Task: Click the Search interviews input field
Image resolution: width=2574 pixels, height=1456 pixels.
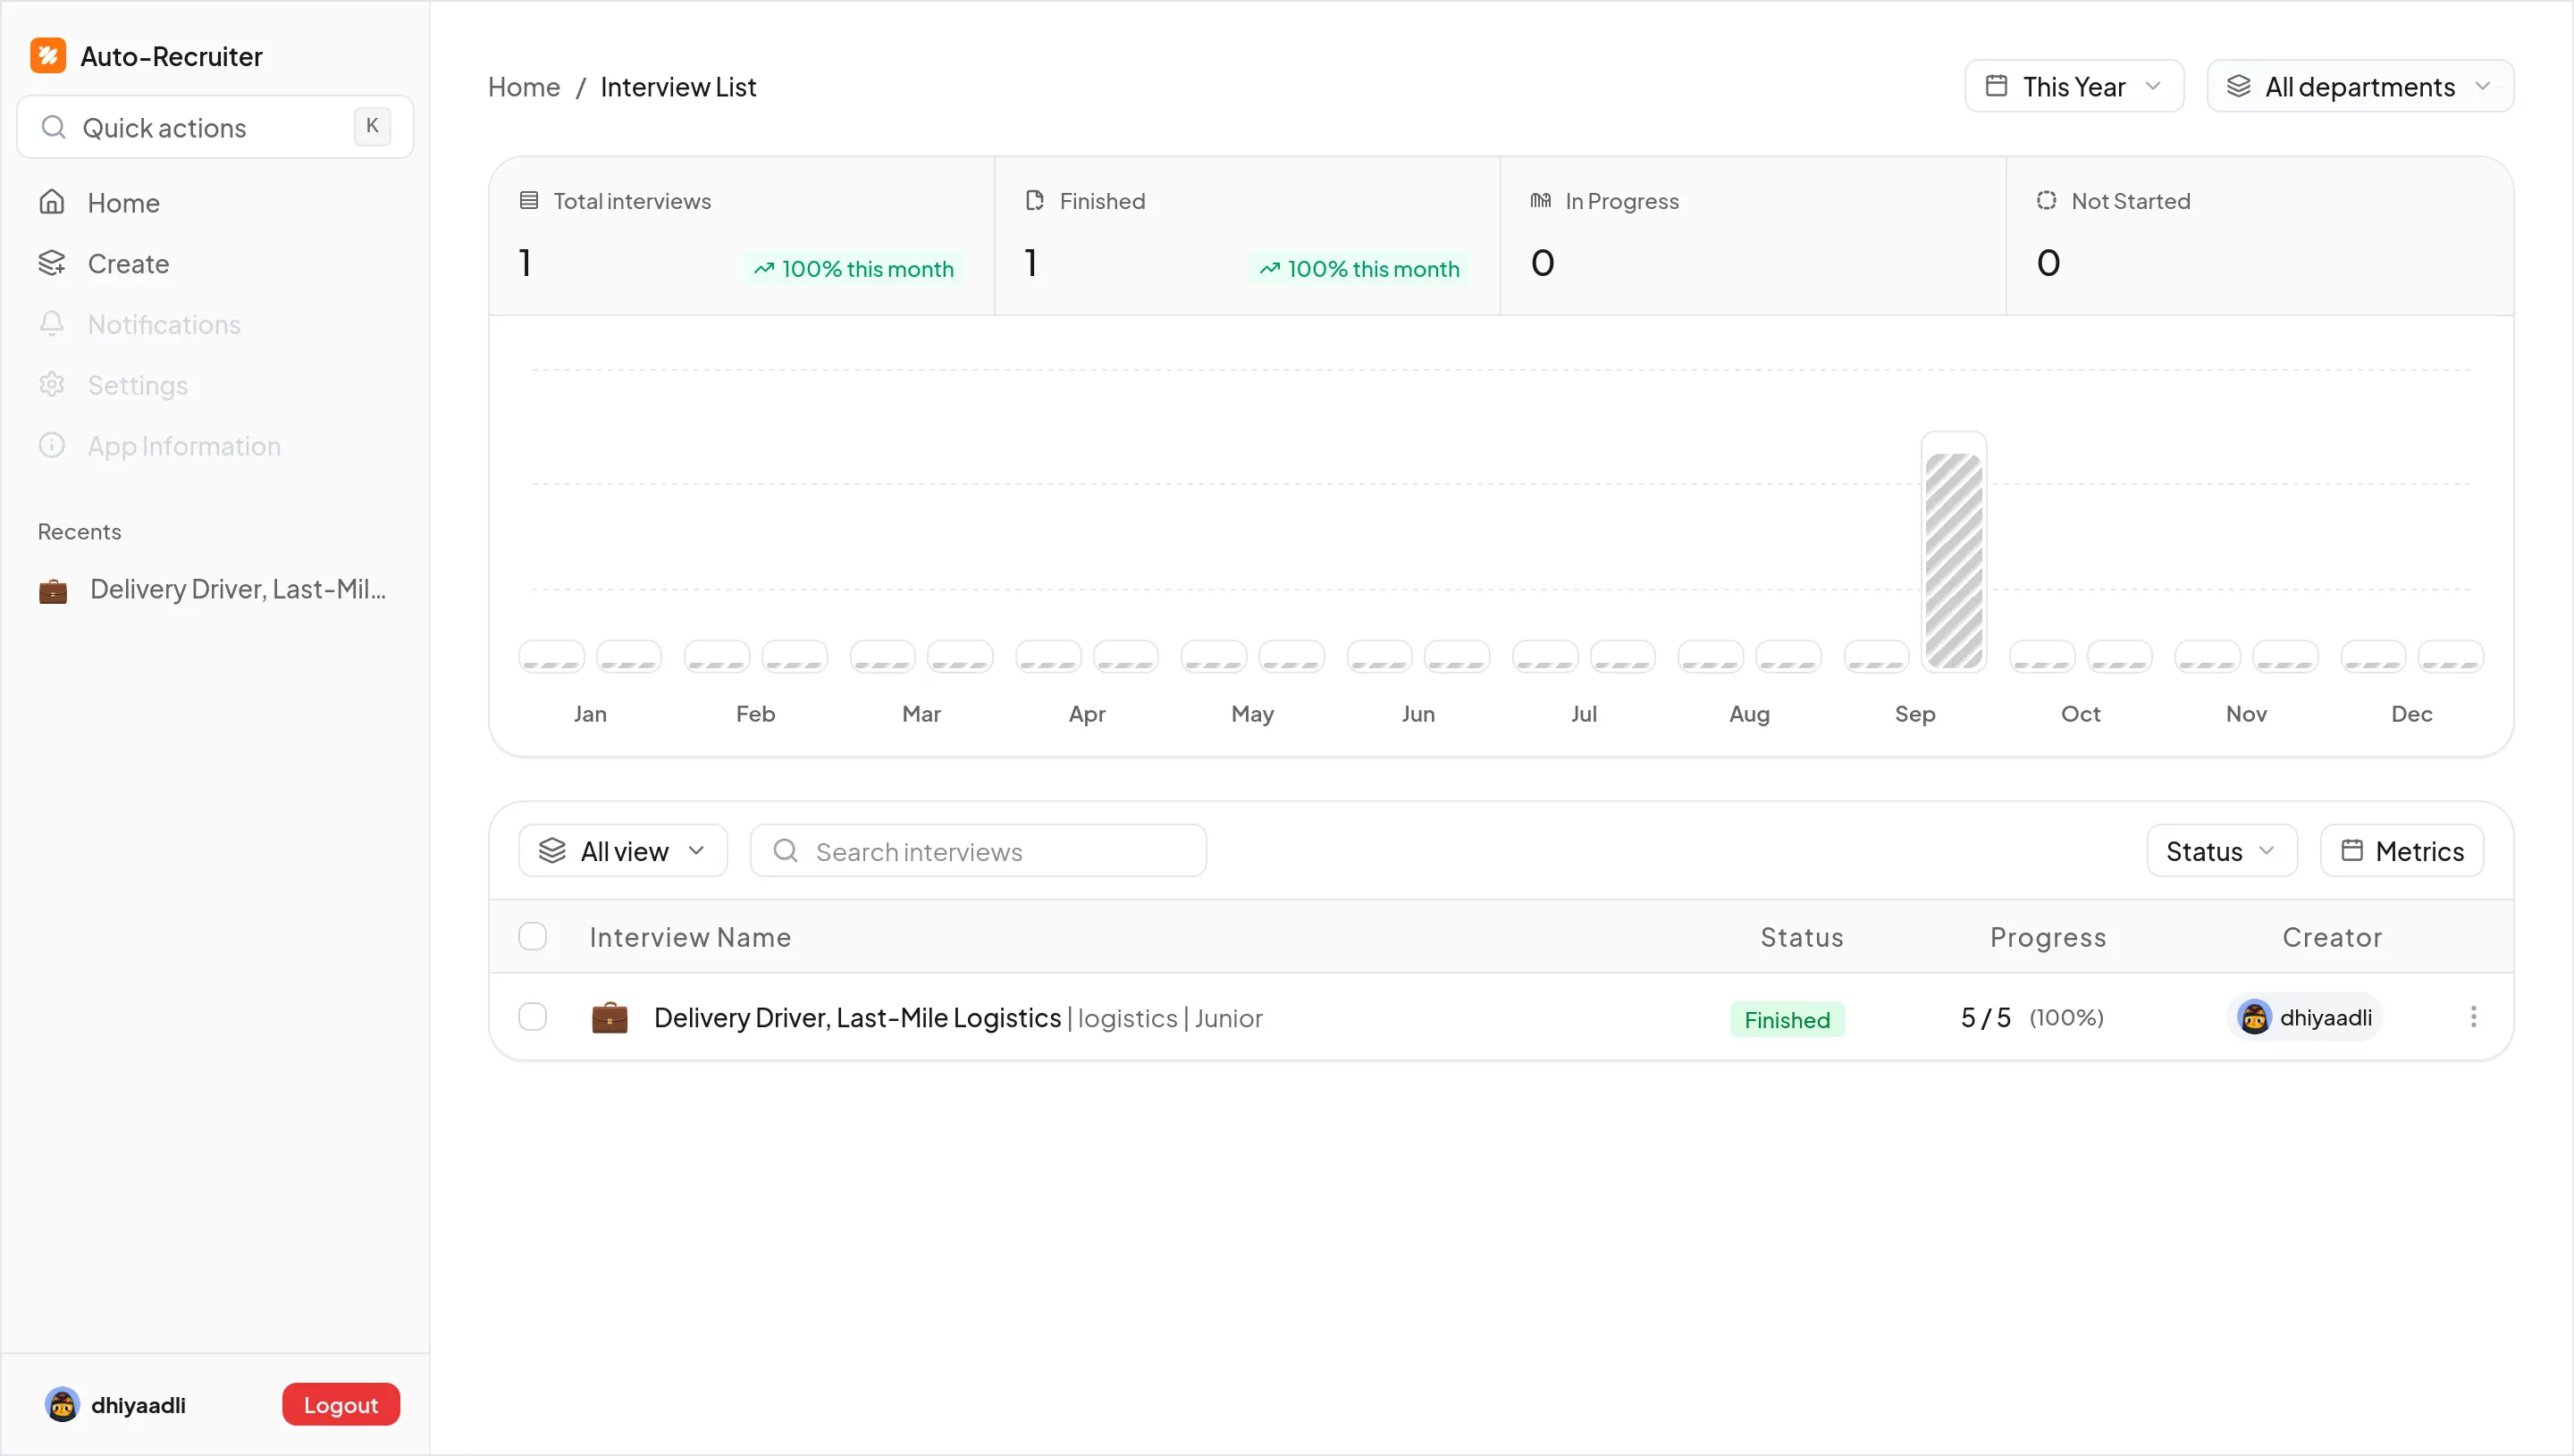Action: pyautogui.click(x=978, y=851)
